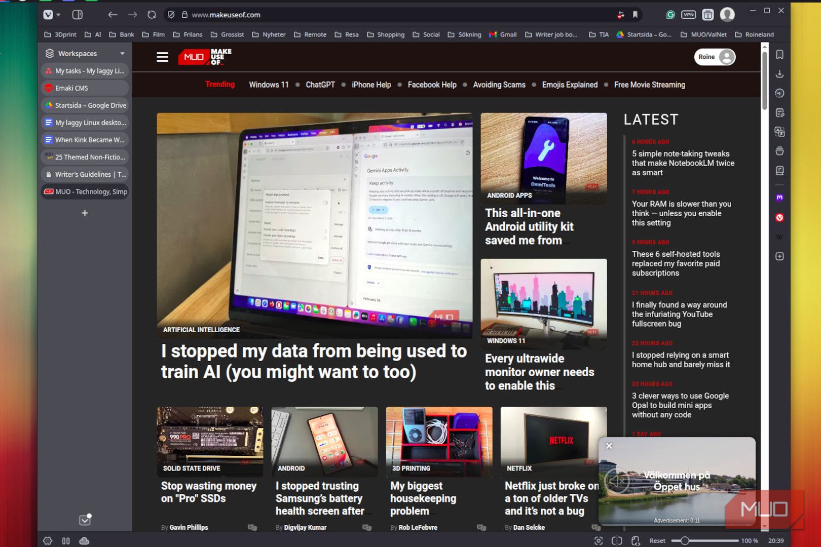
Task: Open the Downloads panel
Action: click(780, 74)
